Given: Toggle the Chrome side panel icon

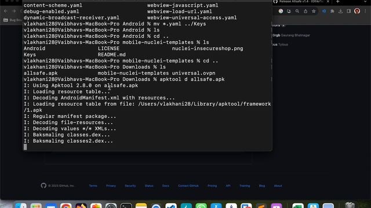Looking at the screenshot, I should (349, 11).
